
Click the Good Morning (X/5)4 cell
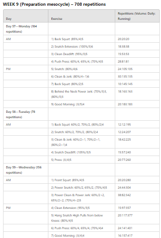[x=82, y=104]
